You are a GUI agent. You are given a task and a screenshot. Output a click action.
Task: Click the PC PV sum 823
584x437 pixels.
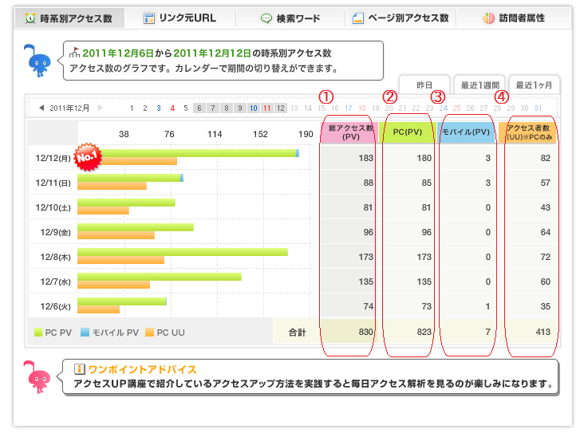(424, 332)
